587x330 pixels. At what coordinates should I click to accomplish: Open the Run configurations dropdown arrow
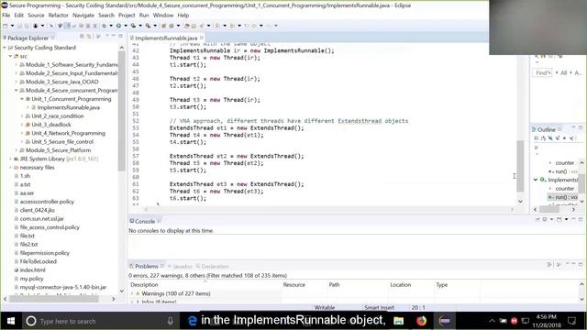[x=126, y=26]
